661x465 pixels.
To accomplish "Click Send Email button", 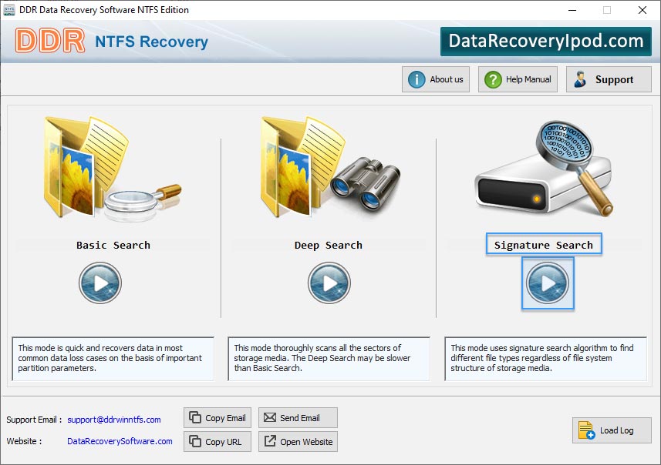I will [298, 418].
